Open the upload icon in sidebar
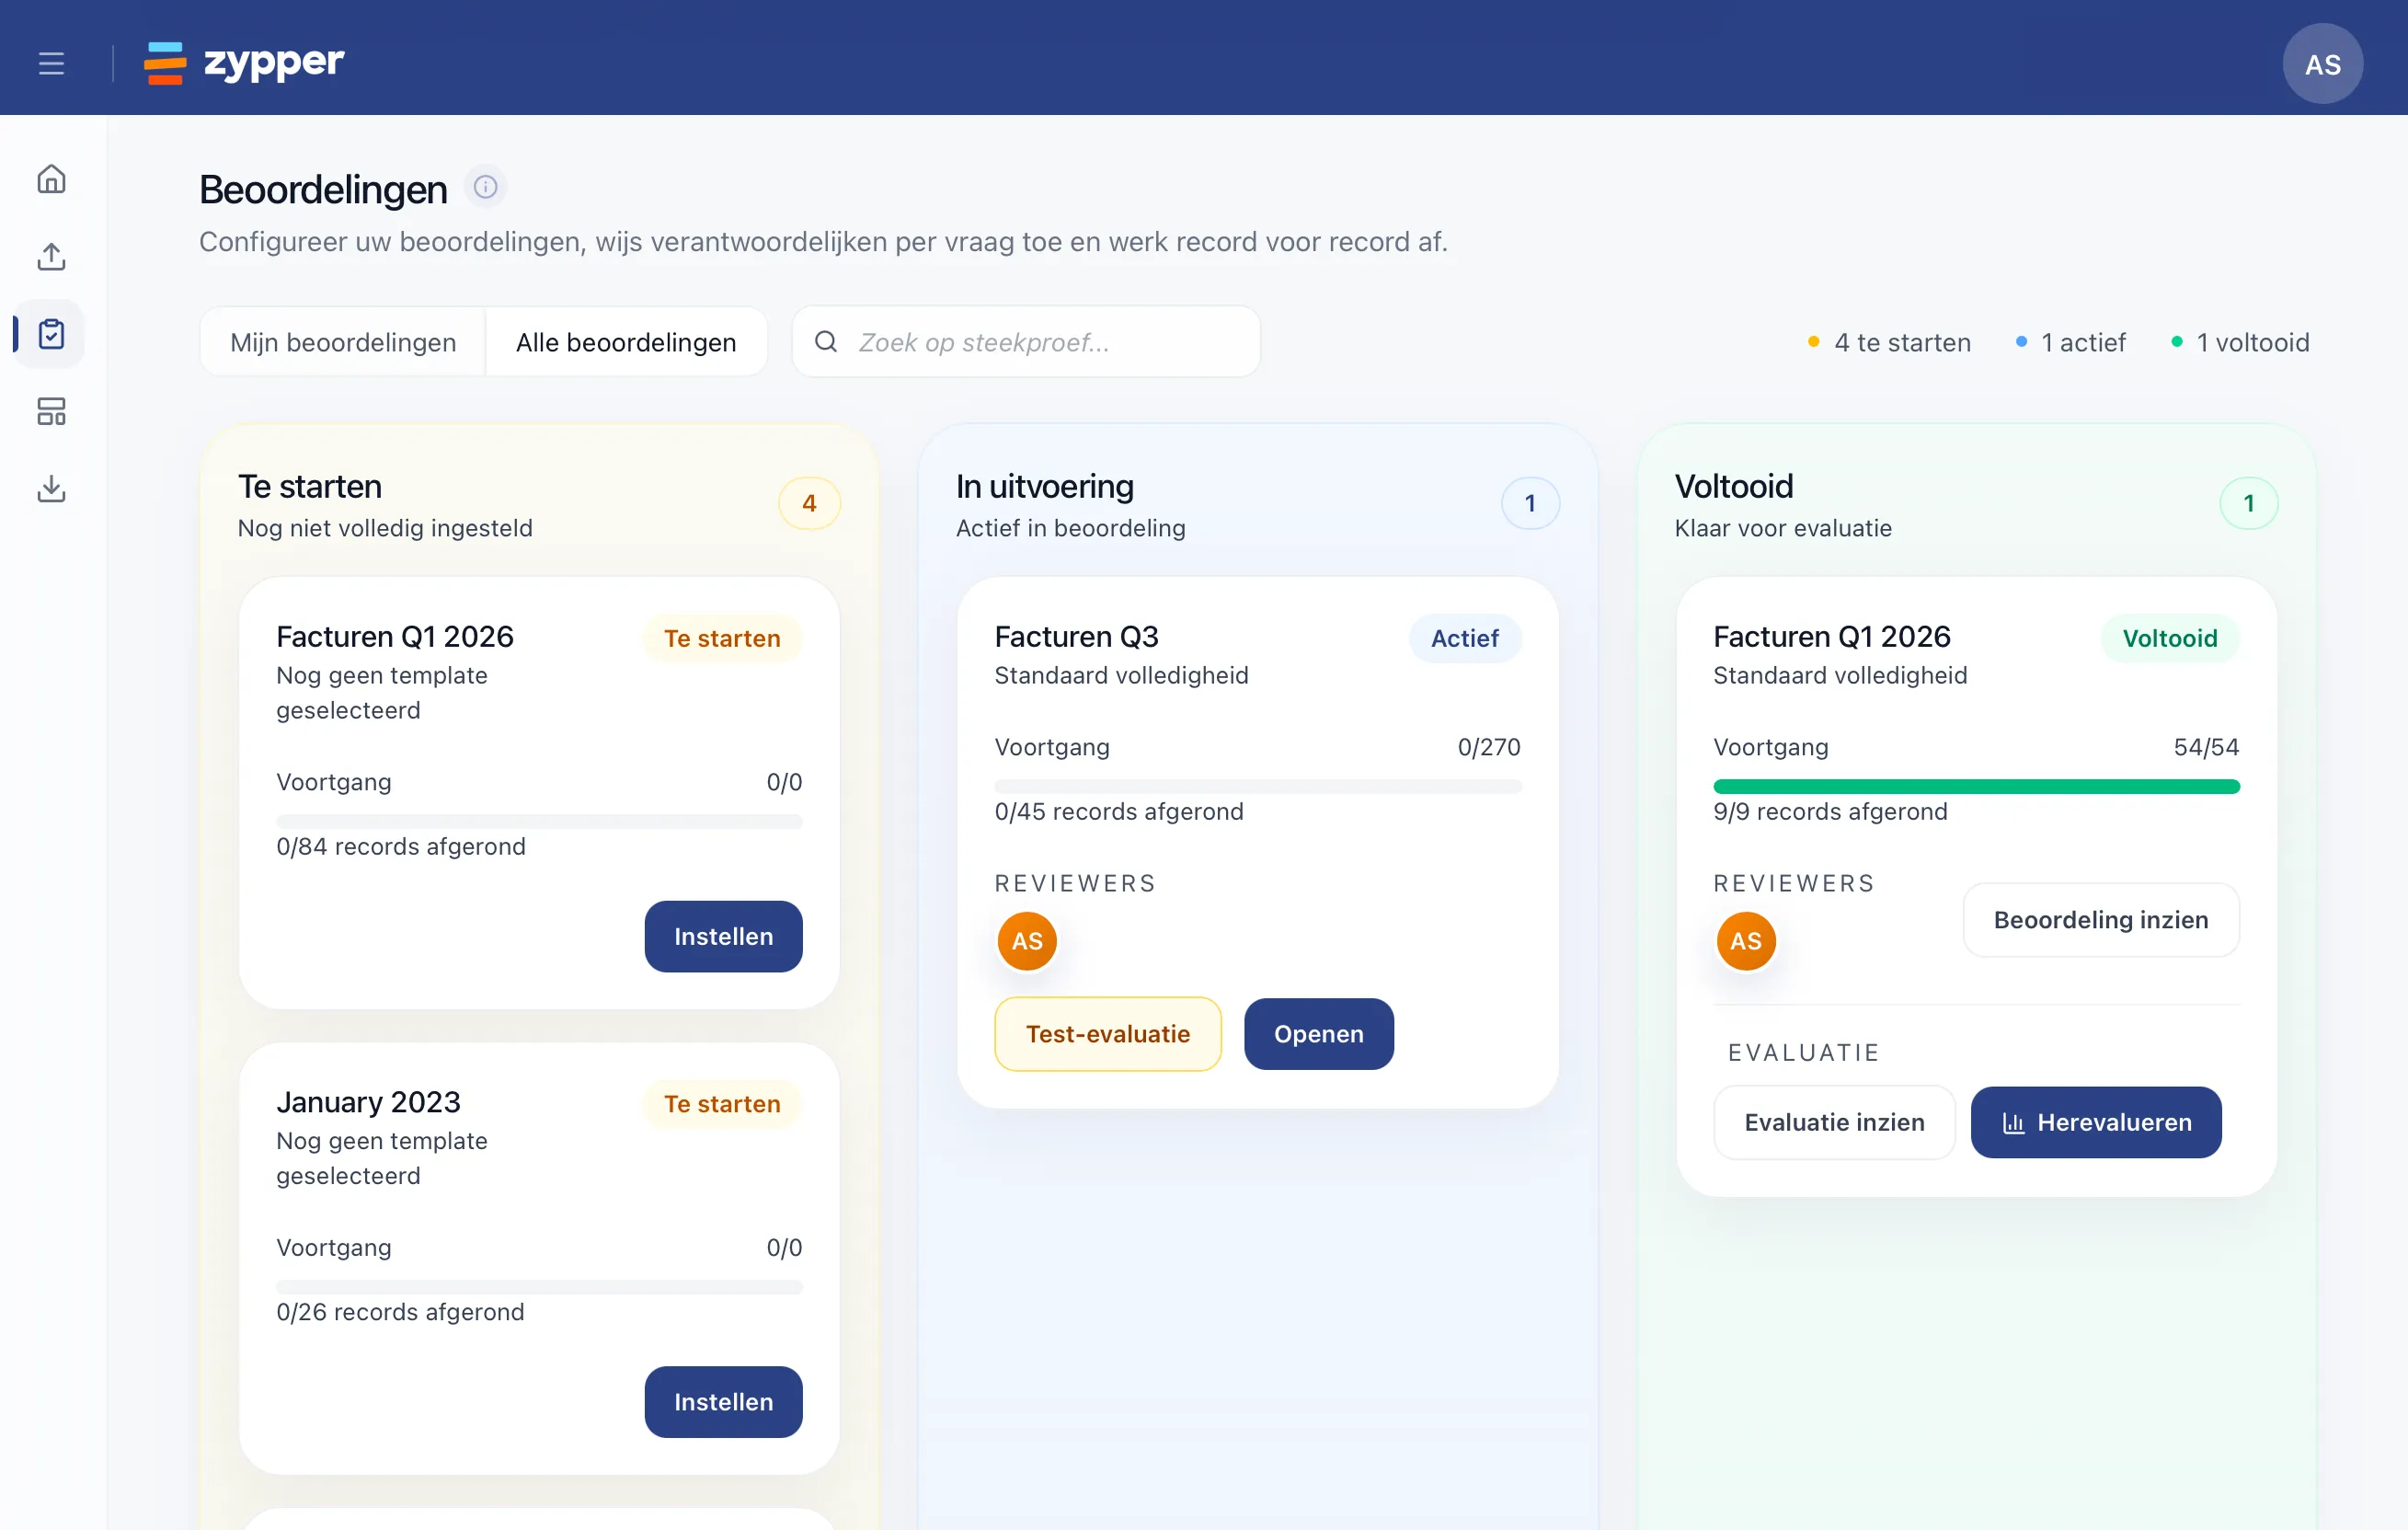Screen dimensions: 2408x1530 (x=51, y=256)
